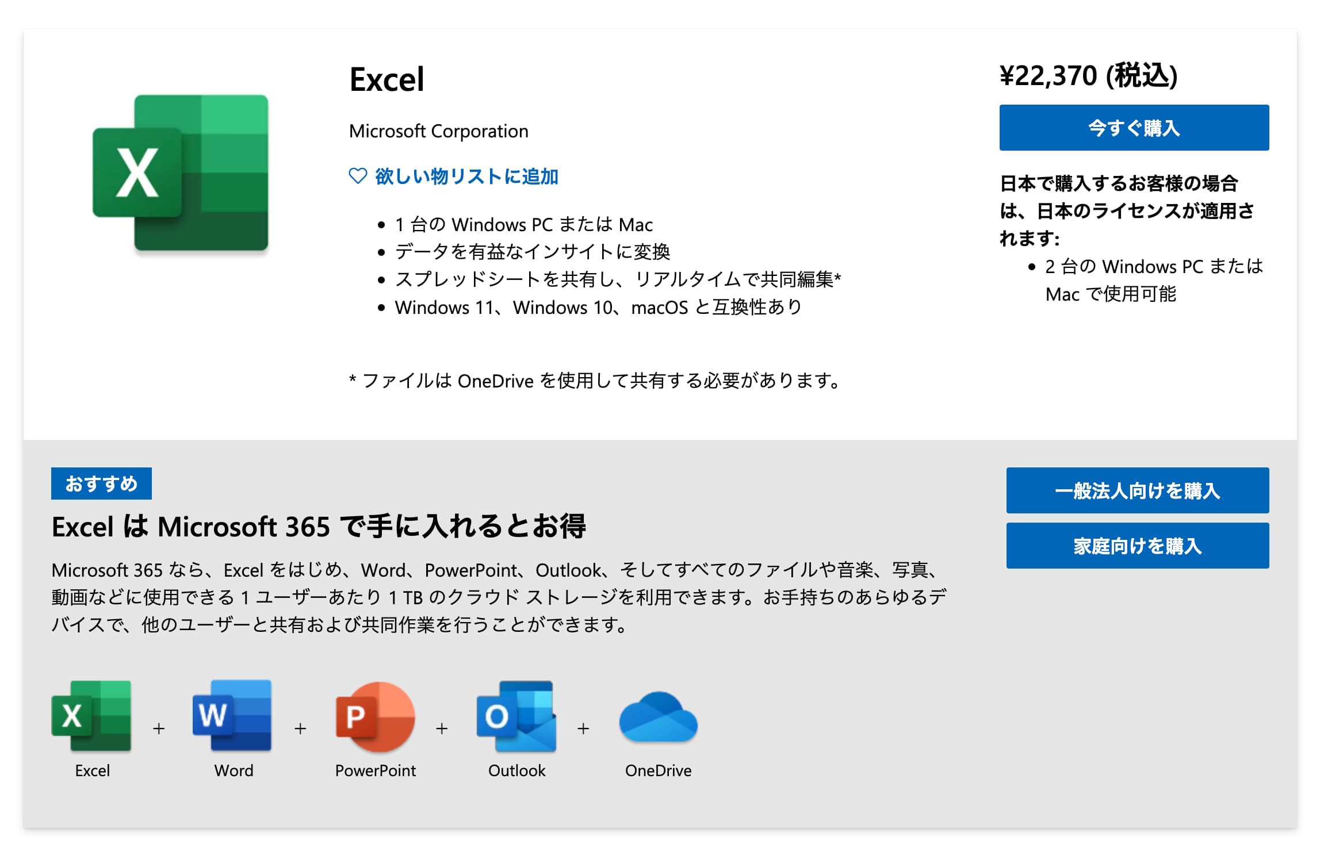
Task: Click the Excel label under bundle icon
Action: tap(92, 770)
